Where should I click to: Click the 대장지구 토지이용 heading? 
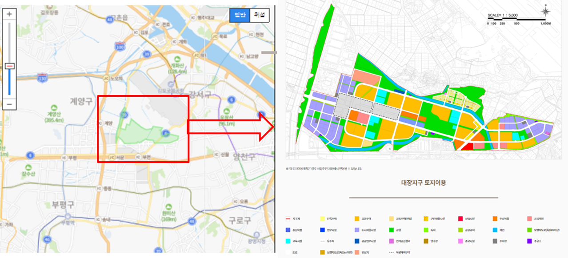[424, 183]
